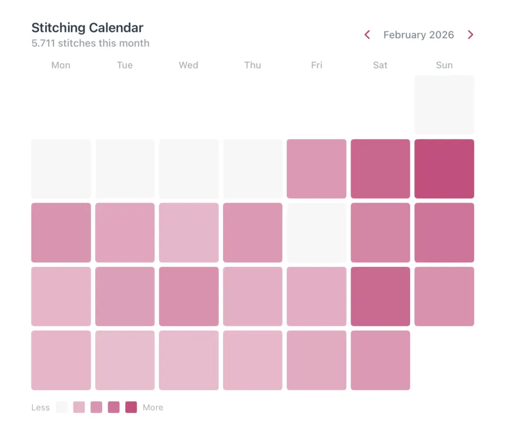
Task: Select the second legend swatch
Action: (79, 407)
